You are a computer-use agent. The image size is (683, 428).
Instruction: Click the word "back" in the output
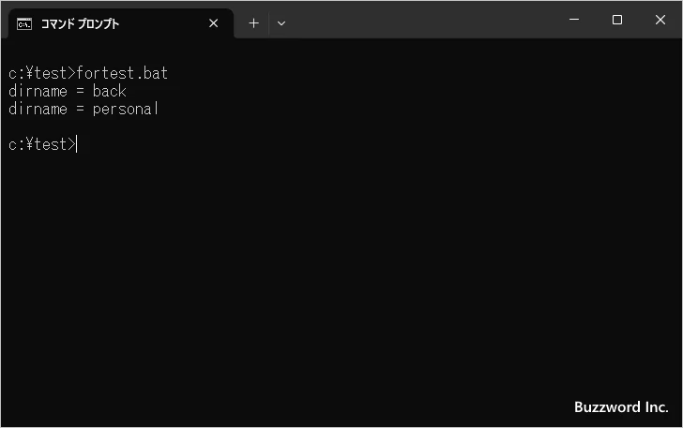[110, 91]
